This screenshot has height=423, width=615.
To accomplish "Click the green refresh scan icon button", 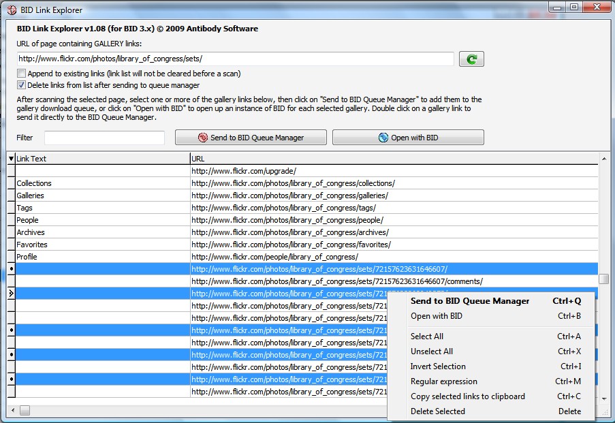I will (471, 59).
